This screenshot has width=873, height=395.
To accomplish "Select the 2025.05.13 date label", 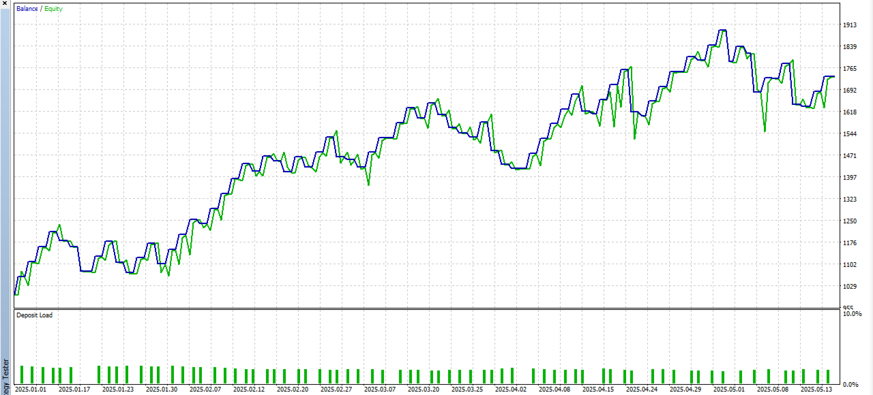I will [x=816, y=390].
